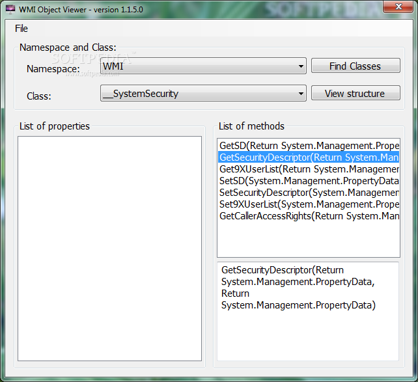418x382 pixels.
Task: Select the Set9XUserList method row
Action: [309, 204]
